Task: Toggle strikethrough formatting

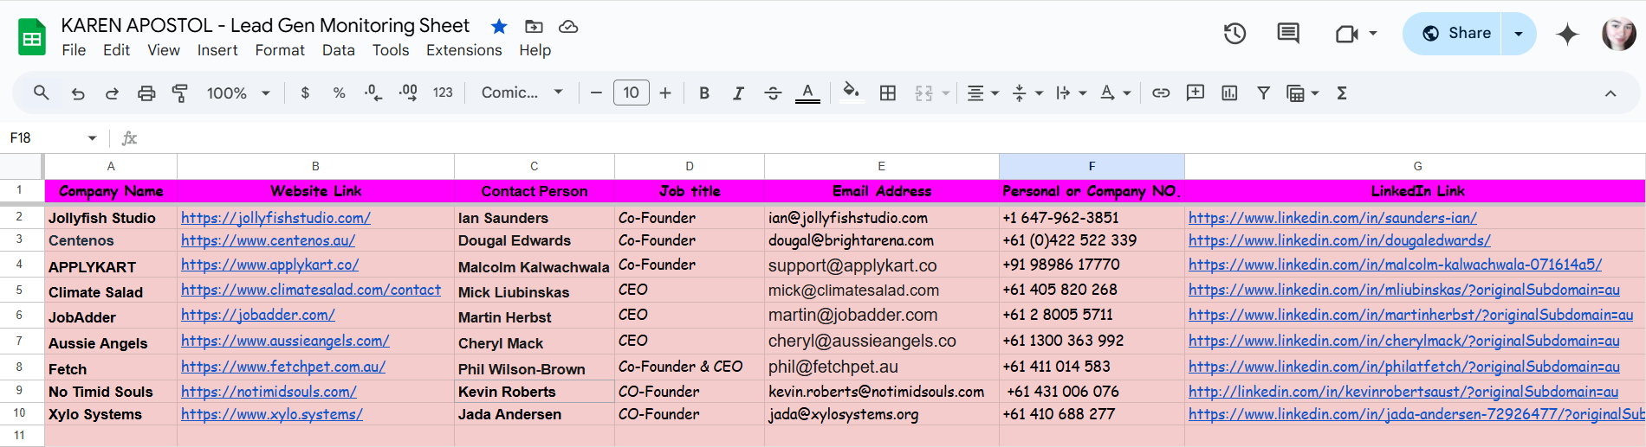Action: 773,93
